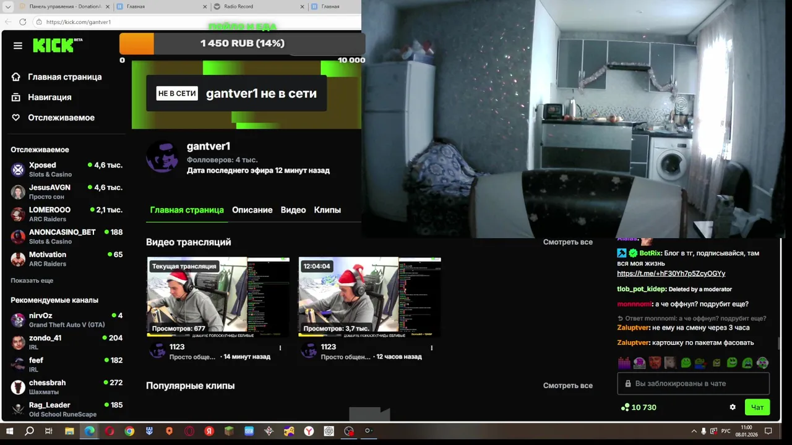Open Minecraft block icon in taskbar
The width and height of the screenshot is (792, 445).
(x=229, y=431)
